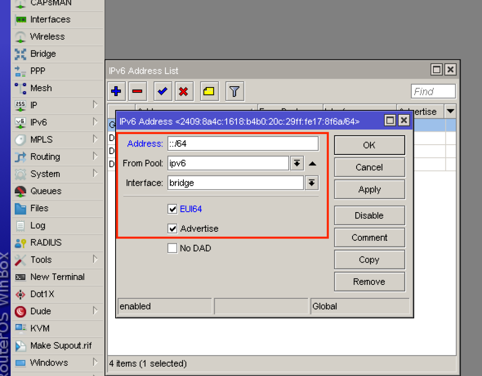Open the From Pool dropdown

click(x=297, y=163)
